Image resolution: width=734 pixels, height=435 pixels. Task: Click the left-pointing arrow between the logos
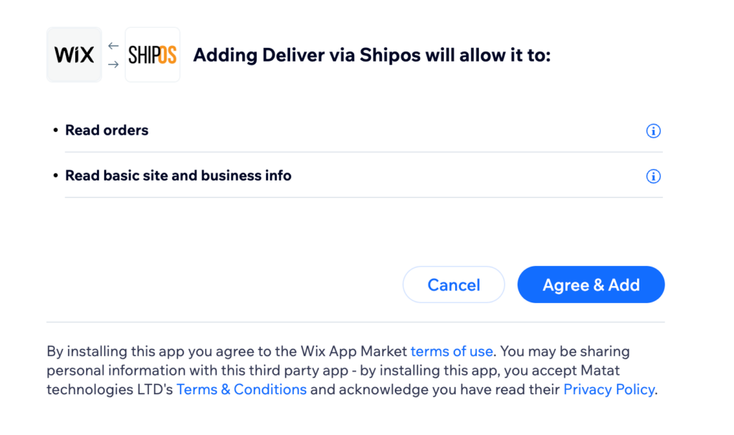[x=113, y=44]
